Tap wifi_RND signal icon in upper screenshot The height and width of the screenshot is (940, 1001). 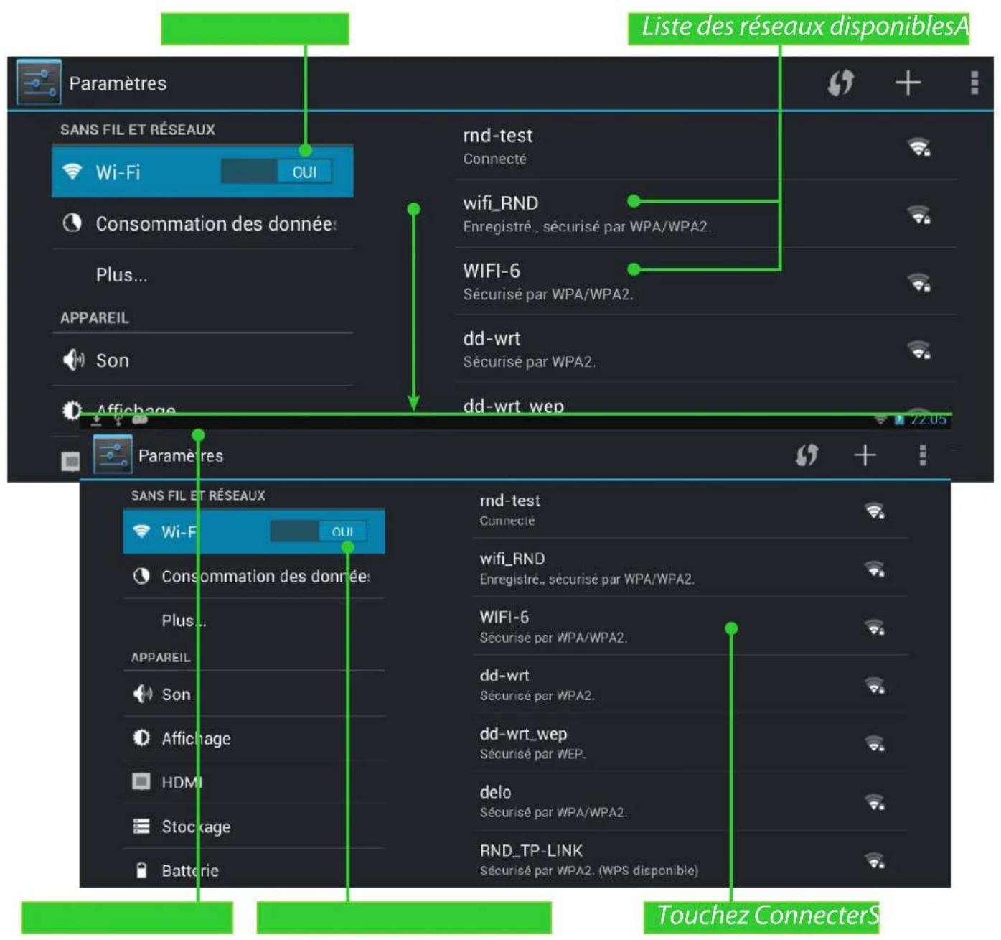[x=919, y=215]
